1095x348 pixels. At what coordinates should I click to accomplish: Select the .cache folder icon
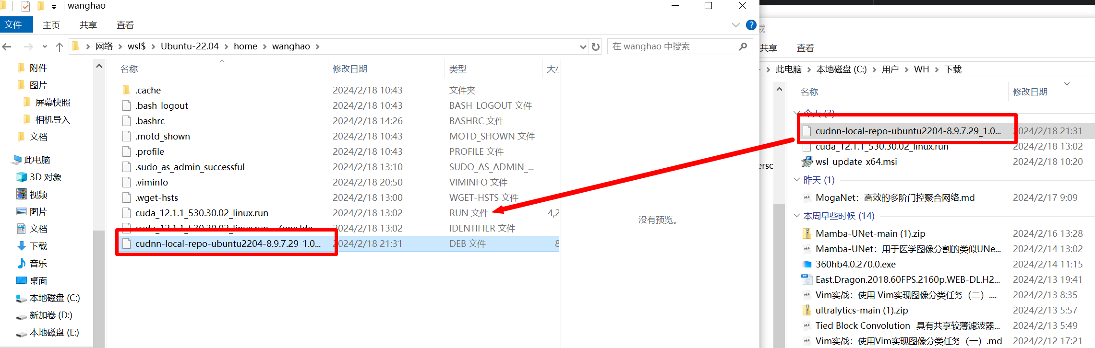point(127,90)
